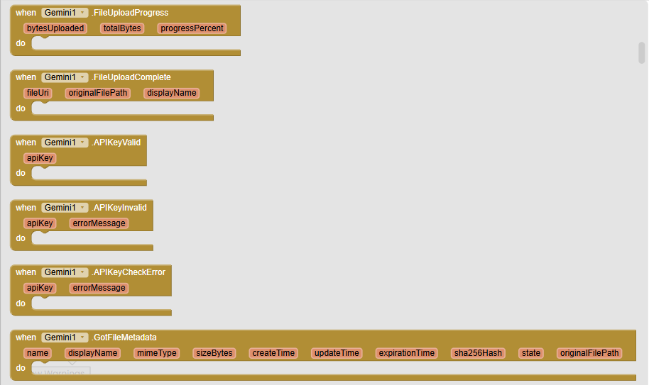Click displayName in FileUploadComplete block

click(172, 93)
